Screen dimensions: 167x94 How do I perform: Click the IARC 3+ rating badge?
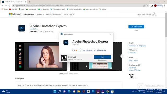click(131, 76)
